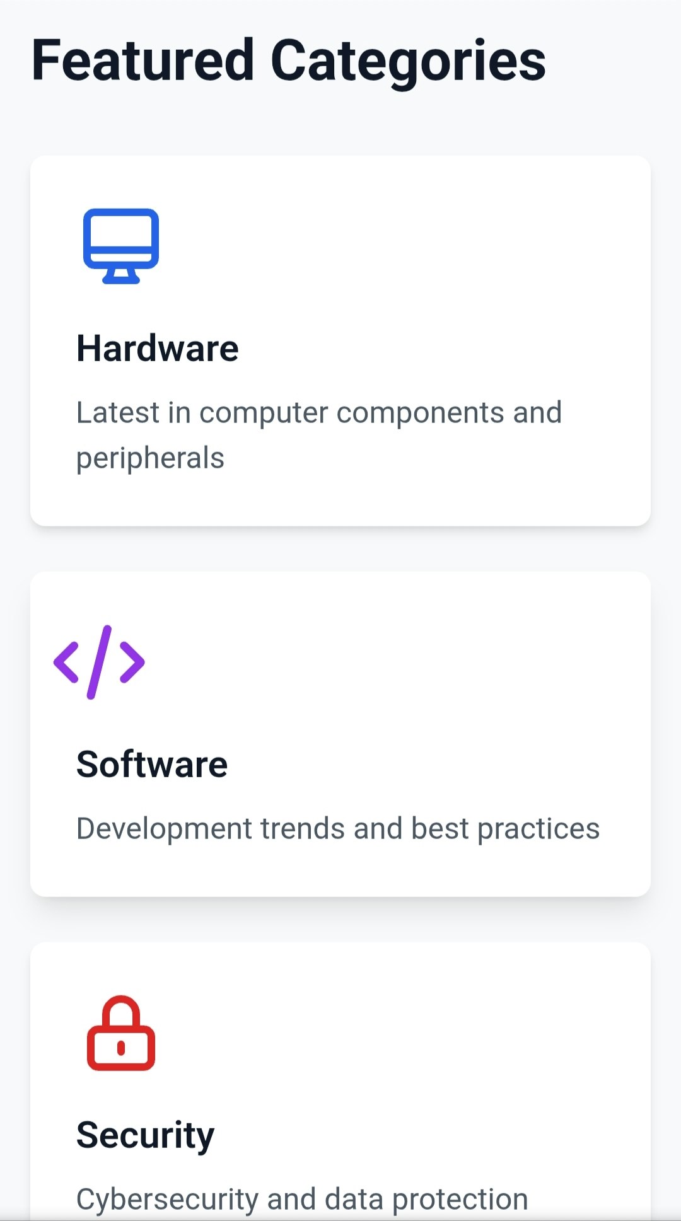The image size is (681, 1221).
Task: Click the Software heading text
Action: (x=153, y=764)
